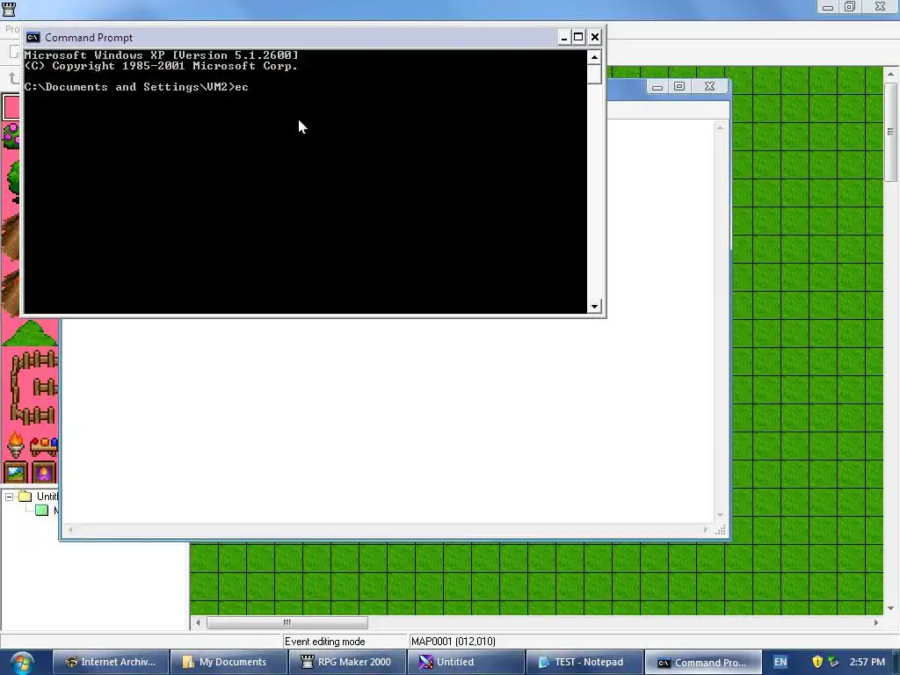Click the inner window's left scroll arrow

70,530
